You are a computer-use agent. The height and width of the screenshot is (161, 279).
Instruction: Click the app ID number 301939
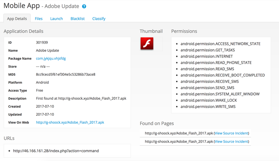[42, 42]
